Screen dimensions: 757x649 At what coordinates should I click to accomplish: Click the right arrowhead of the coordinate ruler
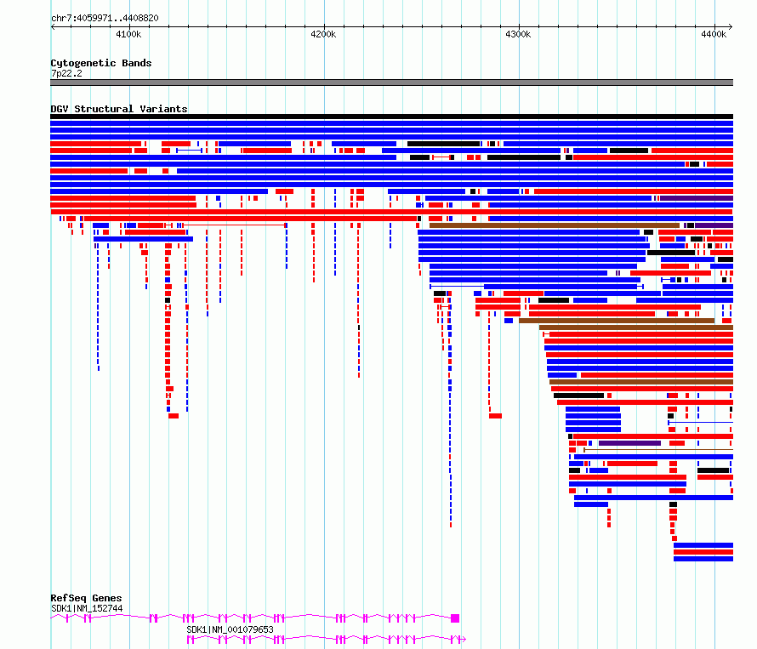(x=731, y=26)
